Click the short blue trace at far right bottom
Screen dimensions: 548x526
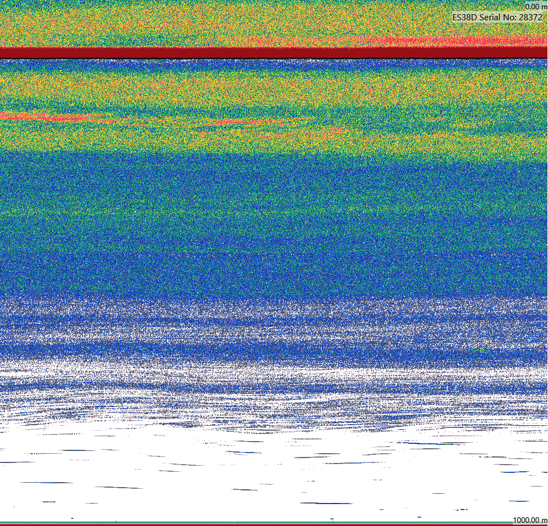(x=519, y=501)
